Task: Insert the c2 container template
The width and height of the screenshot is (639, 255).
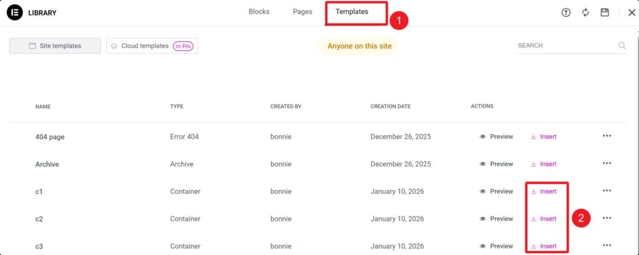Action: [x=544, y=219]
